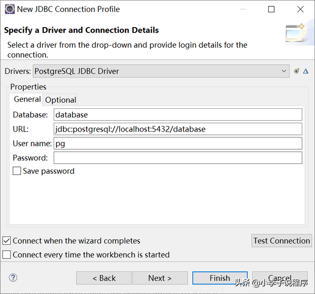Proceed with the Next > button
The width and height of the screenshot is (315, 294).
coord(160,278)
